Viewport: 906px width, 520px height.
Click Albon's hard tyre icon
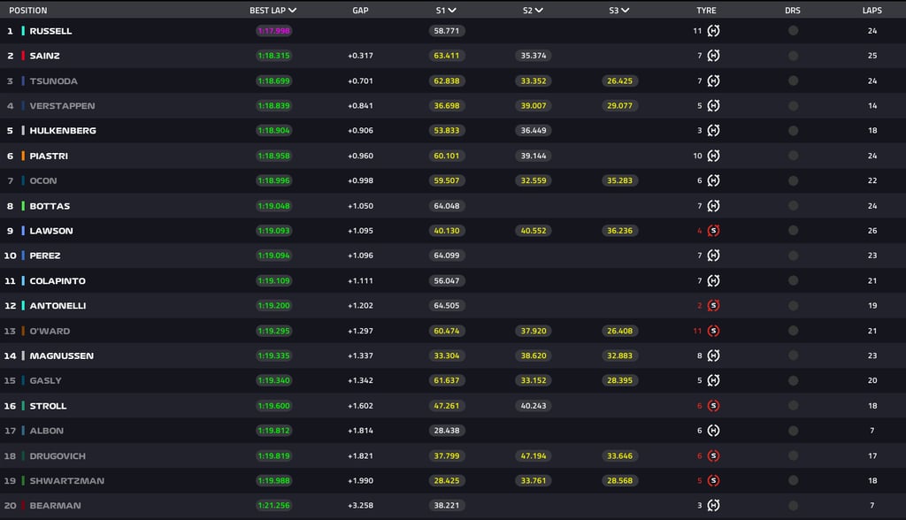coord(714,431)
